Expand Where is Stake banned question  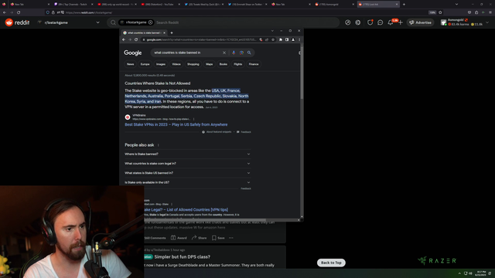click(x=187, y=154)
